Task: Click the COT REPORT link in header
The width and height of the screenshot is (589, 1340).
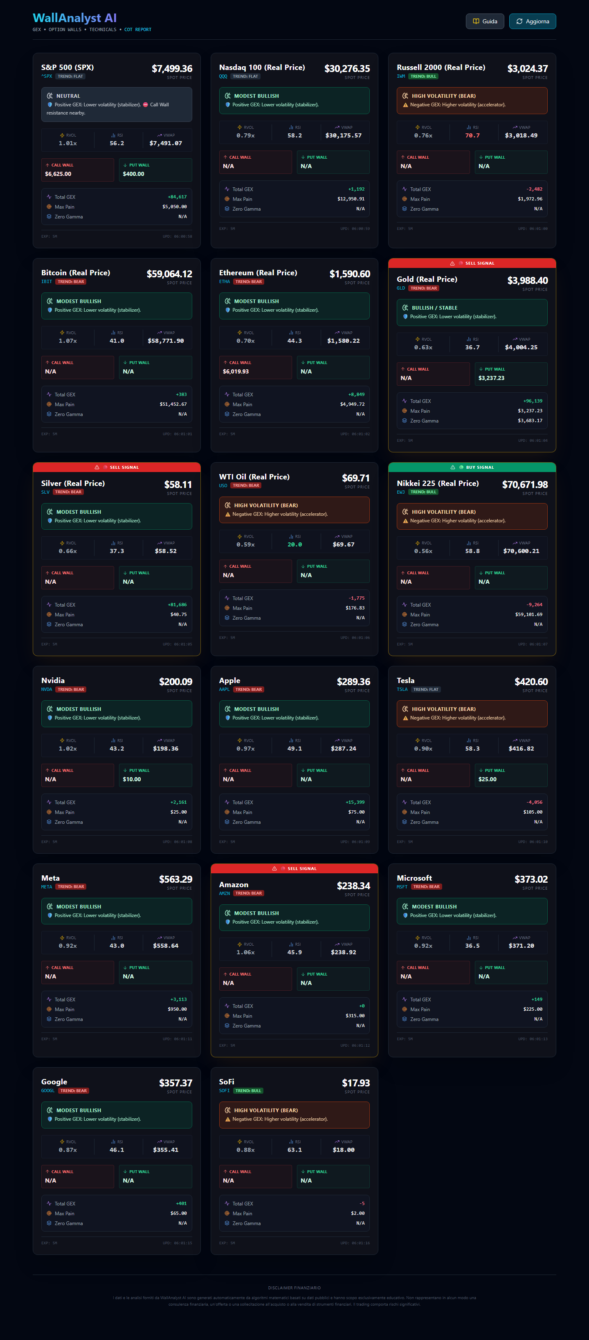Action: (138, 29)
